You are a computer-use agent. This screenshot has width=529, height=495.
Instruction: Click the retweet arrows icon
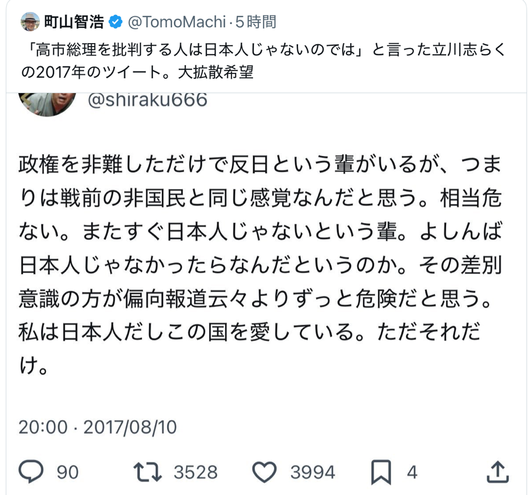145,472
